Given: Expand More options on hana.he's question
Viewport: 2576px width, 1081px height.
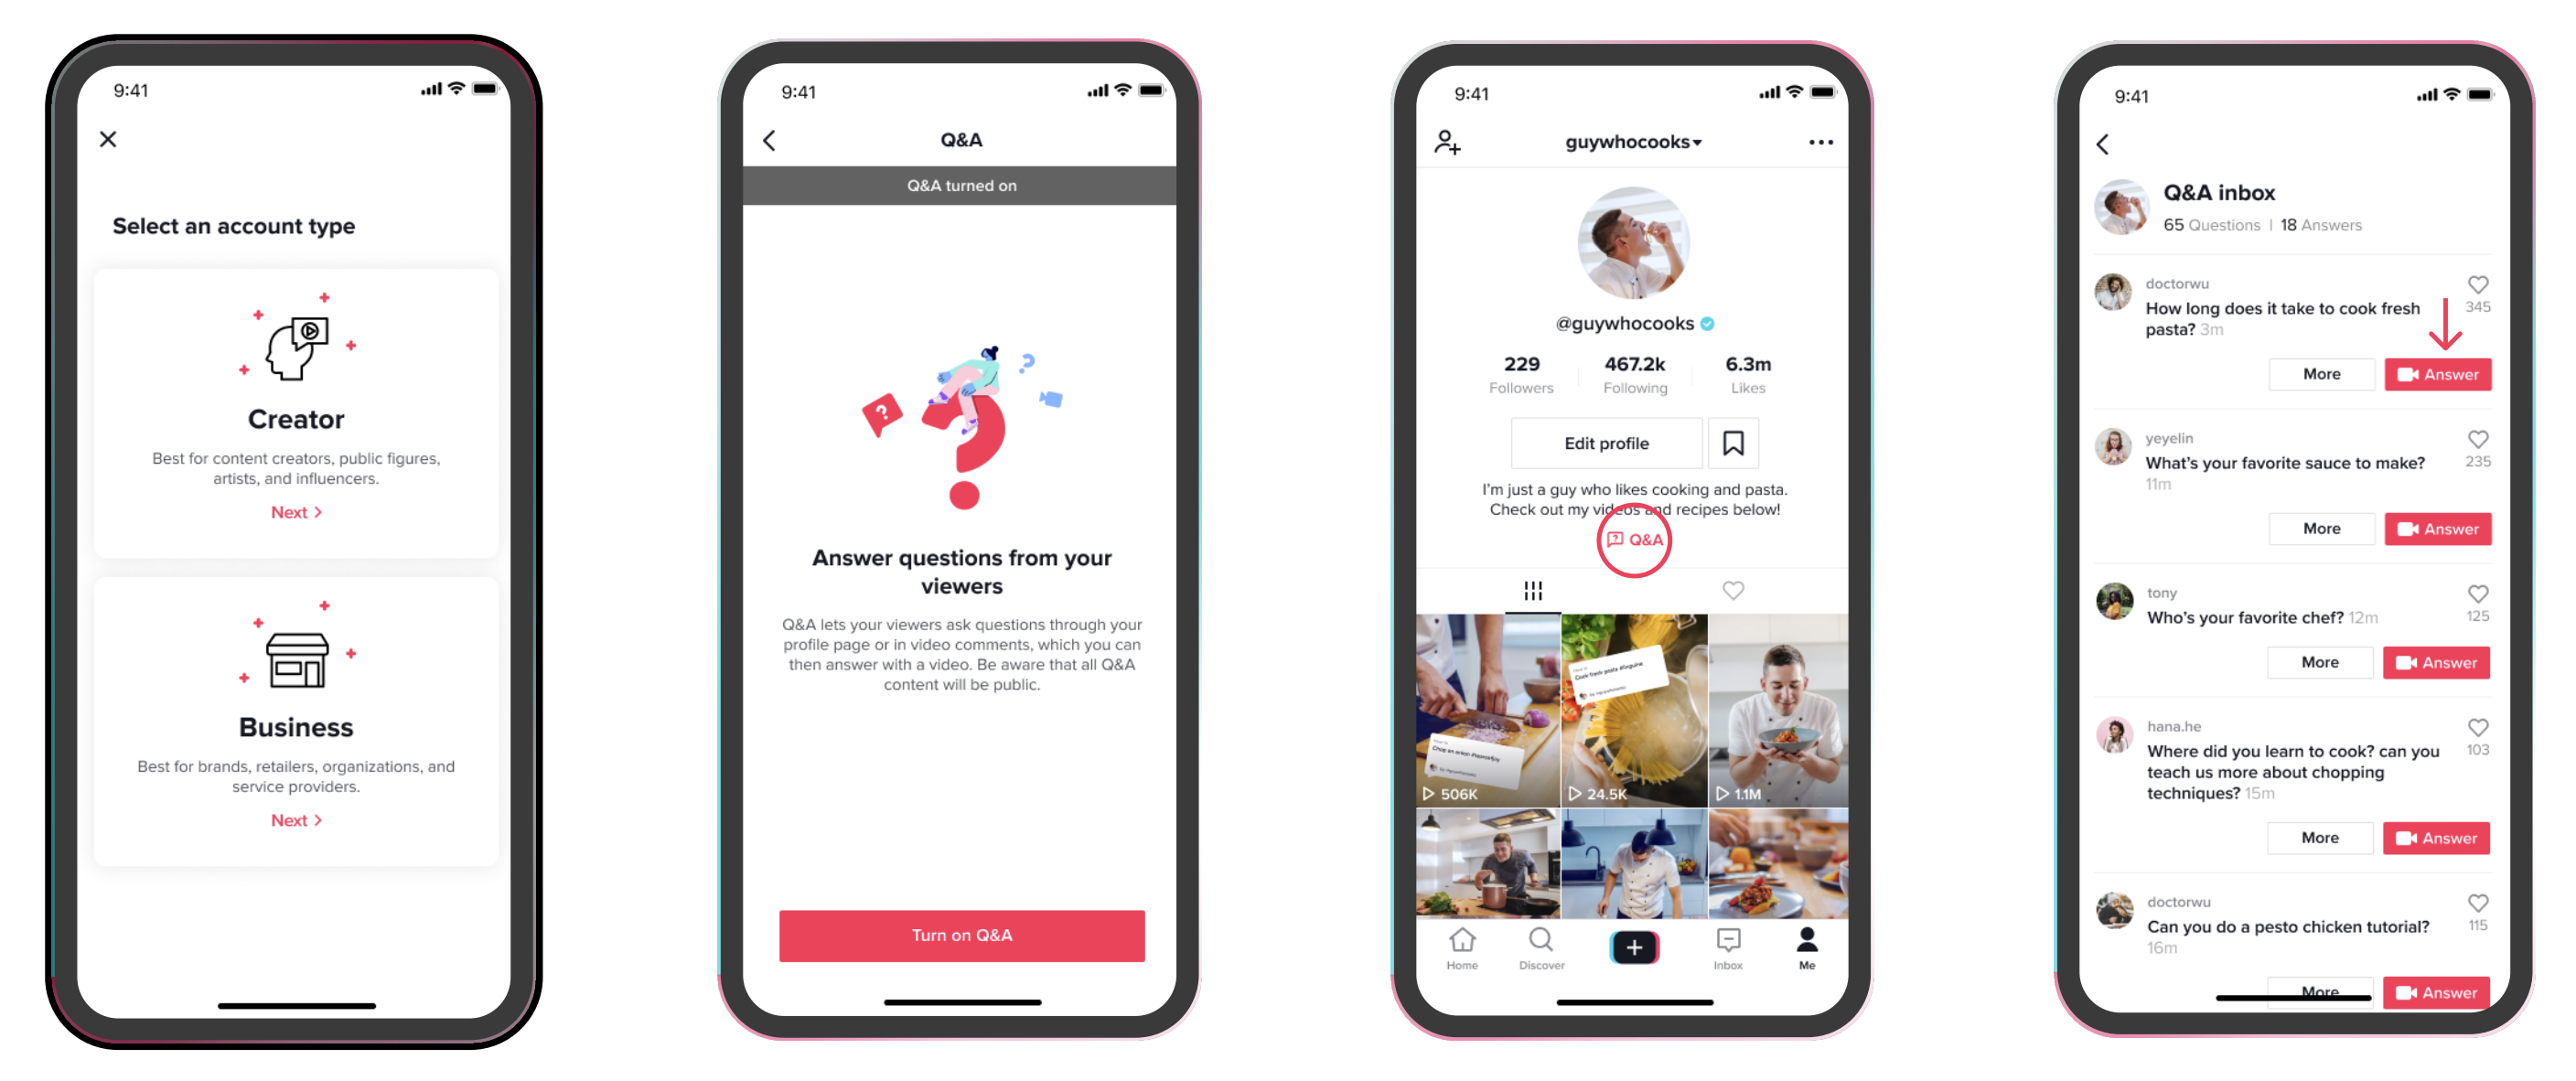Looking at the screenshot, I should click(2316, 846).
